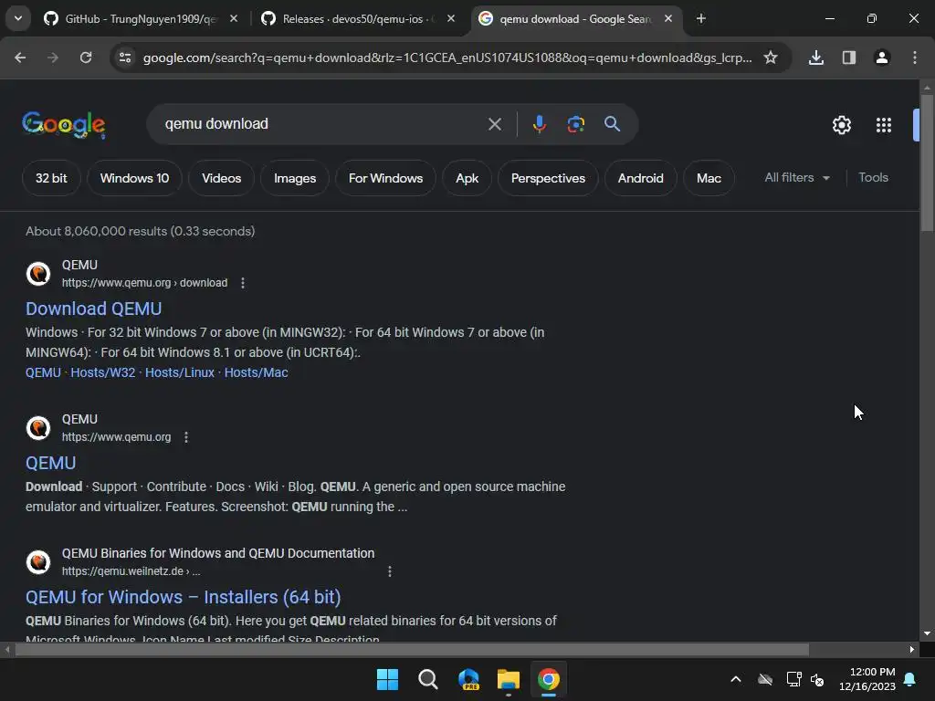This screenshot has height=701, width=935.
Task: Open search Tools
Action: tap(873, 178)
